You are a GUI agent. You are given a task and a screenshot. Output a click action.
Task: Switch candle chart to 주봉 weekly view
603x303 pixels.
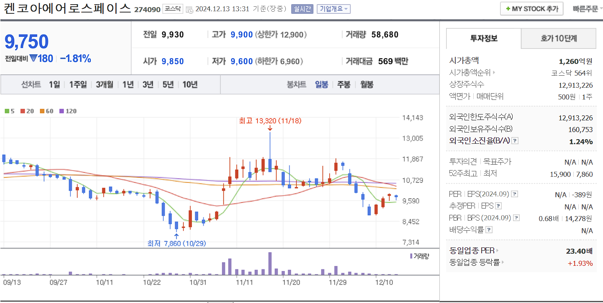pyautogui.click(x=344, y=84)
